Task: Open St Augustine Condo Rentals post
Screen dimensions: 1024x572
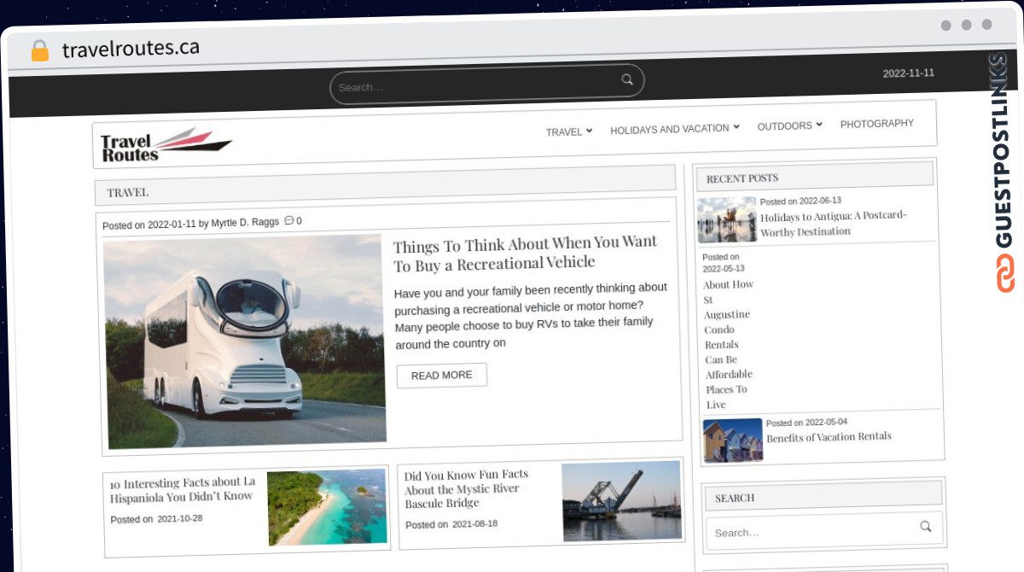Action: point(729,344)
